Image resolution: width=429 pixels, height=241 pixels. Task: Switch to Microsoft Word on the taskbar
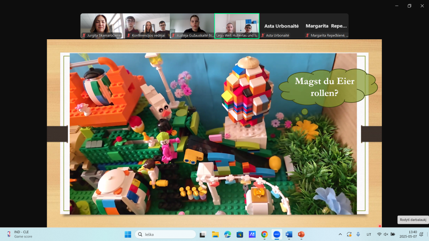[x=289, y=235]
